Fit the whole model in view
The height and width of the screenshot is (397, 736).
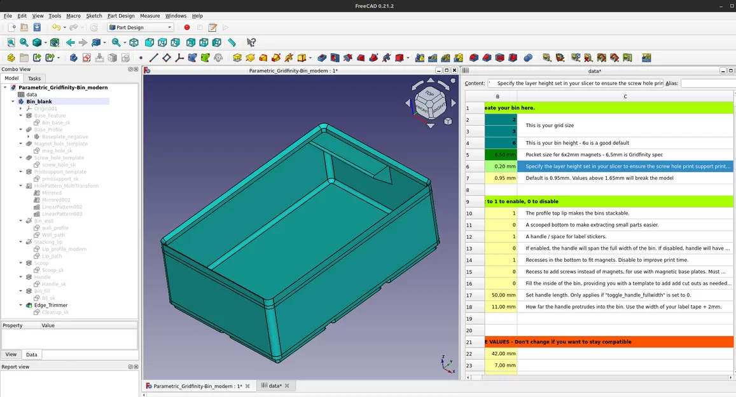pyautogui.click(x=11, y=42)
